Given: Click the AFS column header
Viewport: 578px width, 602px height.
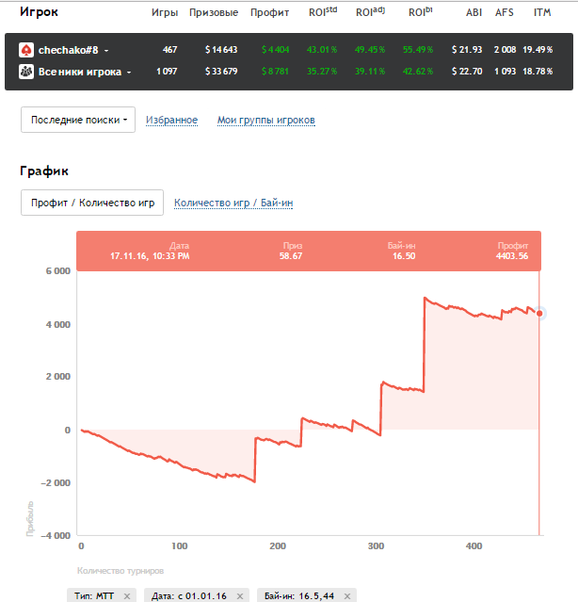Looking at the screenshot, I should (x=505, y=13).
